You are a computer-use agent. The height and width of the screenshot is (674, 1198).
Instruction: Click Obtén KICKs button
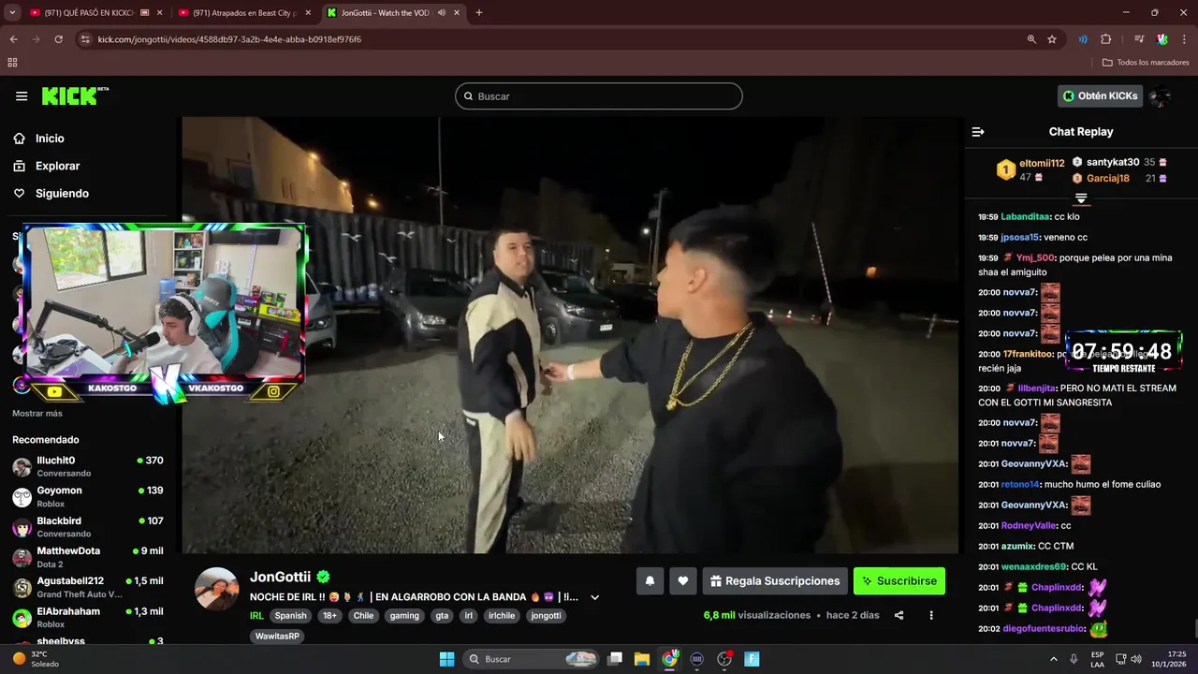click(x=1101, y=96)
